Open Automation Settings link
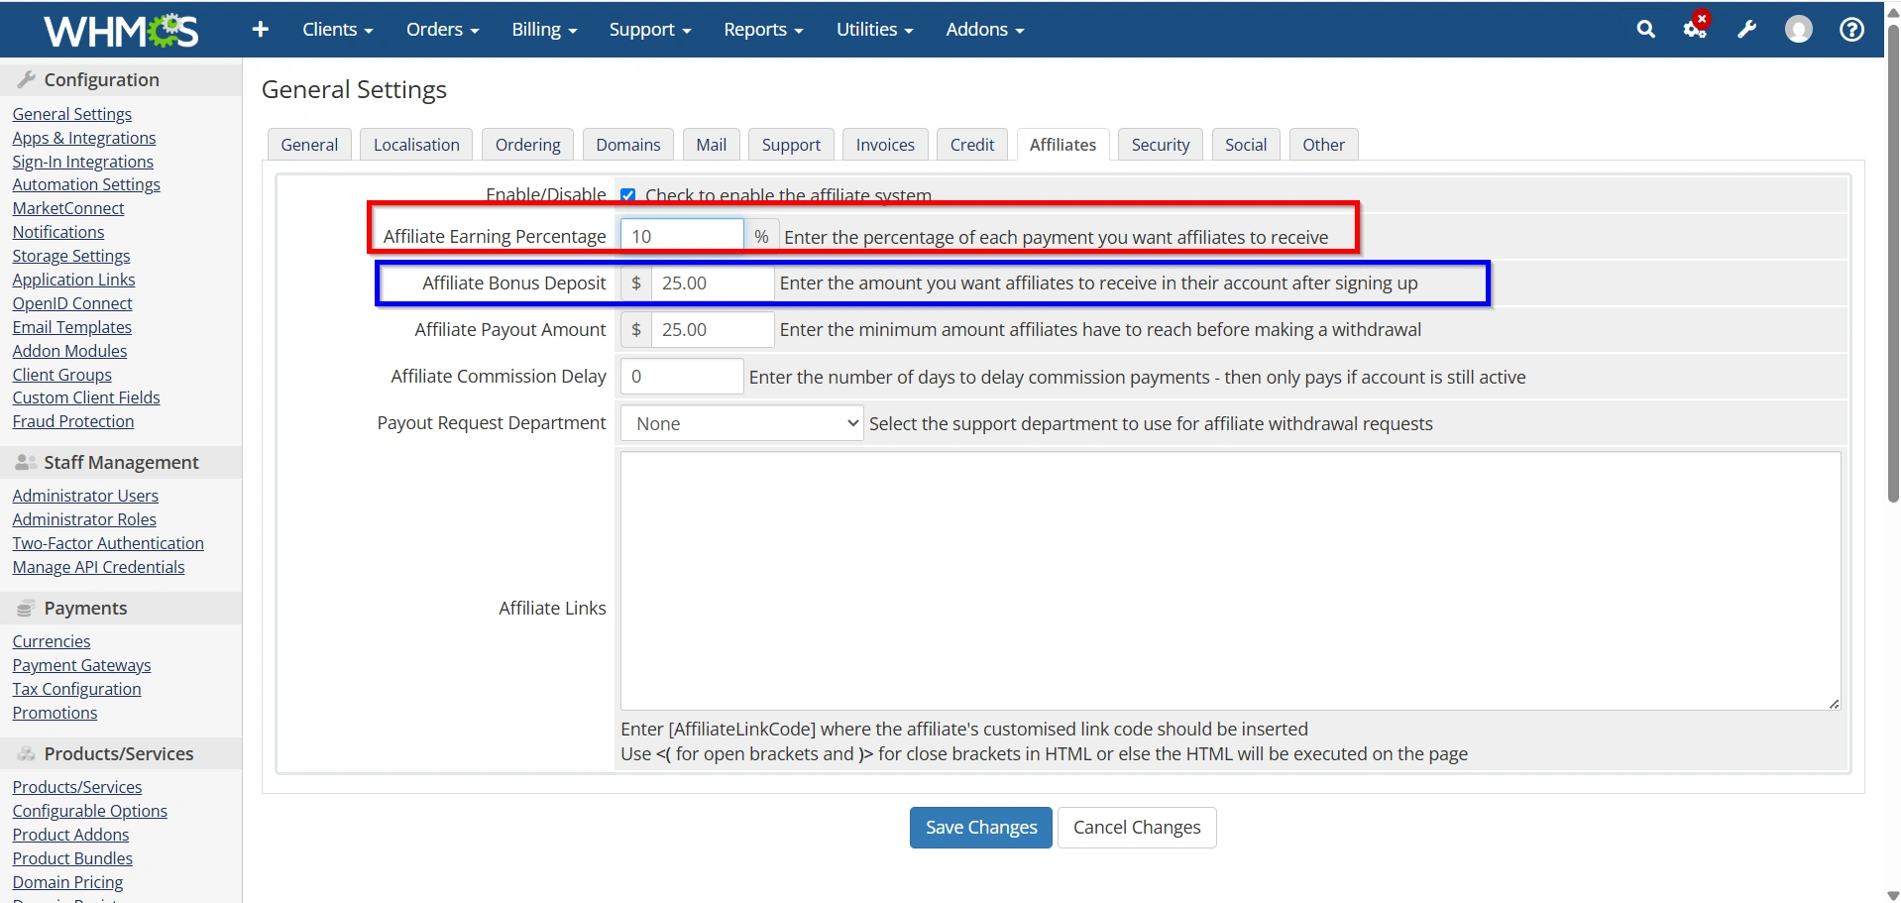1901x903 pixels. pos(86,184)
